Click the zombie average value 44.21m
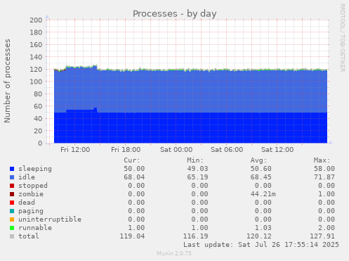The width and height of the screenshot is (349, 261). [x=263, y=194]
